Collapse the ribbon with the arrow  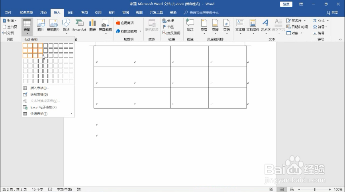341,39
